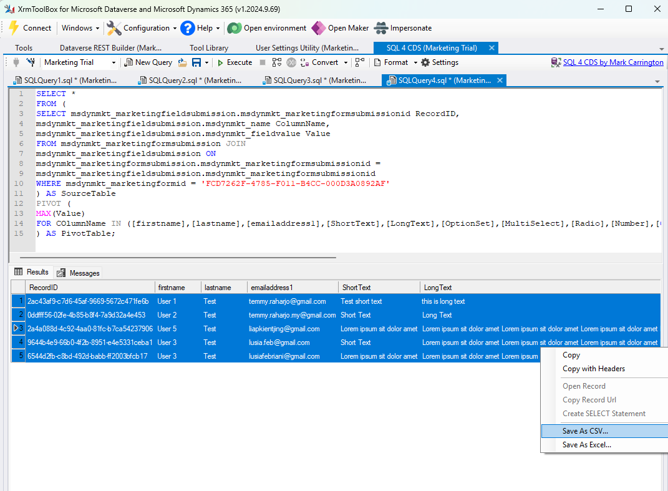668x491 pixels.
Task: Switch to the Messages tab
Action: pyautogui.click(x=79, y=273)
